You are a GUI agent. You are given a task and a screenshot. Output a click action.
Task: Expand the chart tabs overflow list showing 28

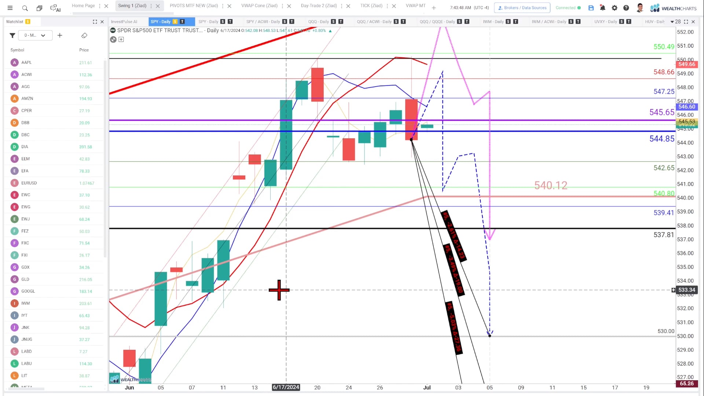coord(675,22)
